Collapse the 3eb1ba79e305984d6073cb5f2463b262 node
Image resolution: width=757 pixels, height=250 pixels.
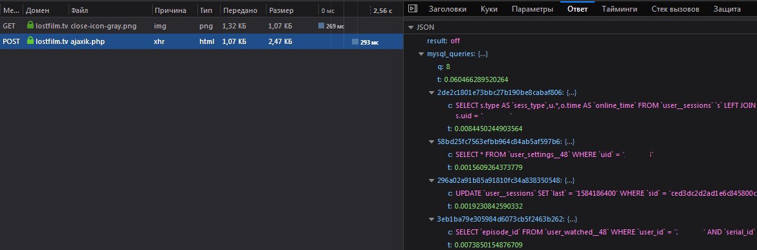point(432,219)
